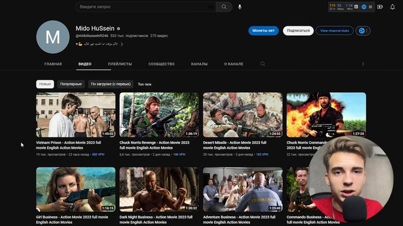Choose 'По загрузке (с первых)' chip
The image size is (403, 226).
[111, 84]
